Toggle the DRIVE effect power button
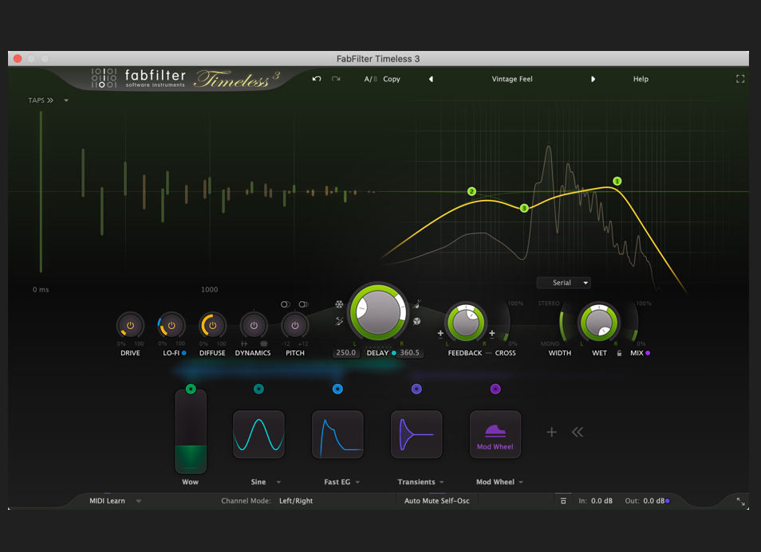761x552 pixels. (x=130, y=326)
